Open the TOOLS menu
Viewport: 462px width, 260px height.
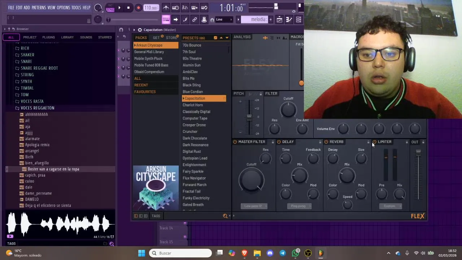(76, 8)
